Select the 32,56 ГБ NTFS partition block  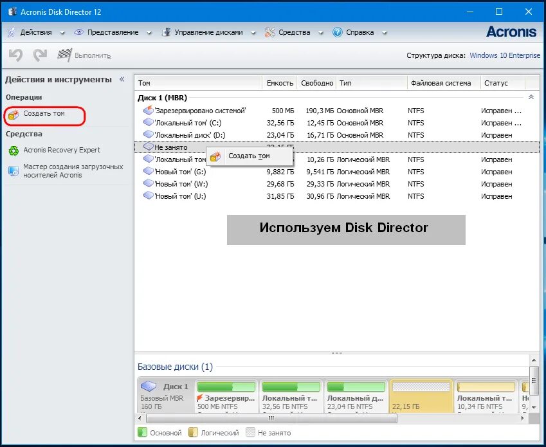pos(291,397)
